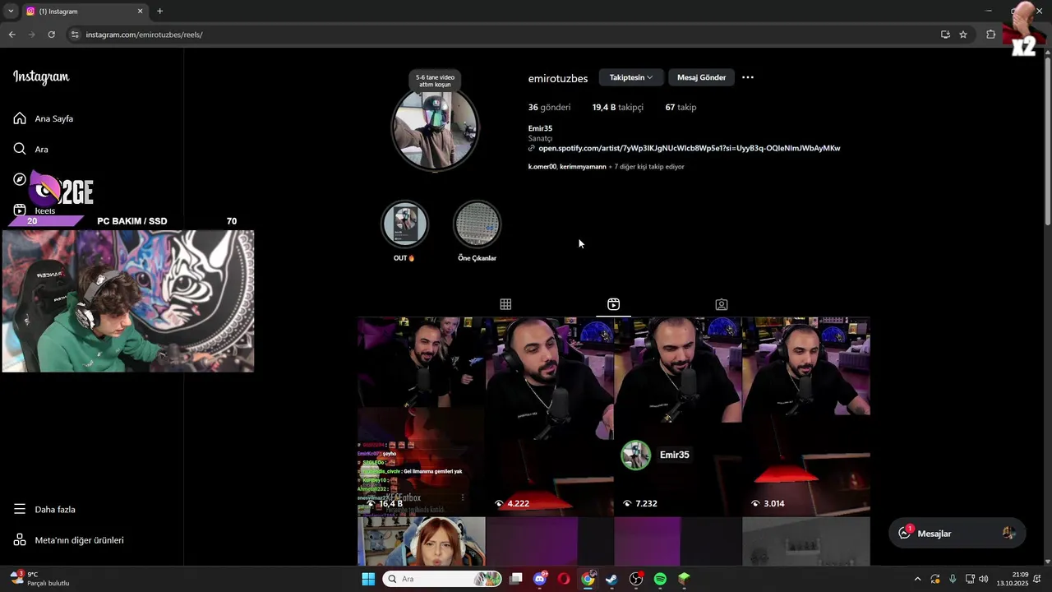Click the taskbar Ara search box
The image size is (1052, 592).
click(442, 579)
